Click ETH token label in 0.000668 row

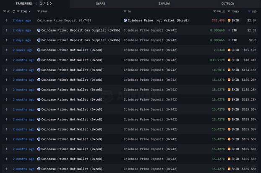234,30
